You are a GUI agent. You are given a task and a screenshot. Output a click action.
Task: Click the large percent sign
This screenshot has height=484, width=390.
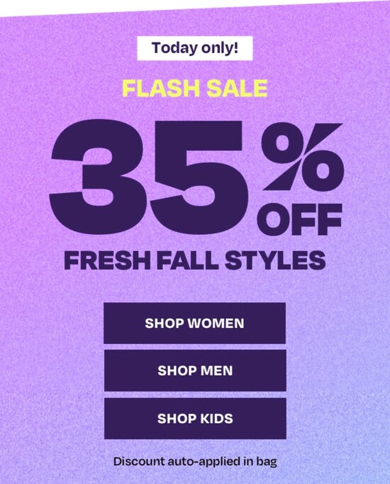pos(302,157)
